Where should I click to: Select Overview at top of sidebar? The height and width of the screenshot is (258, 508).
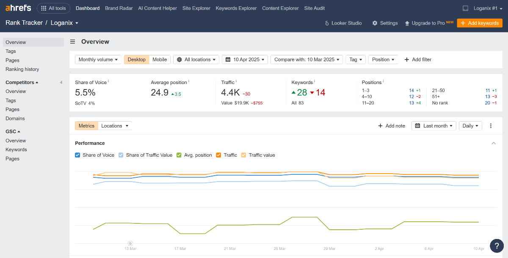point(33,42)
